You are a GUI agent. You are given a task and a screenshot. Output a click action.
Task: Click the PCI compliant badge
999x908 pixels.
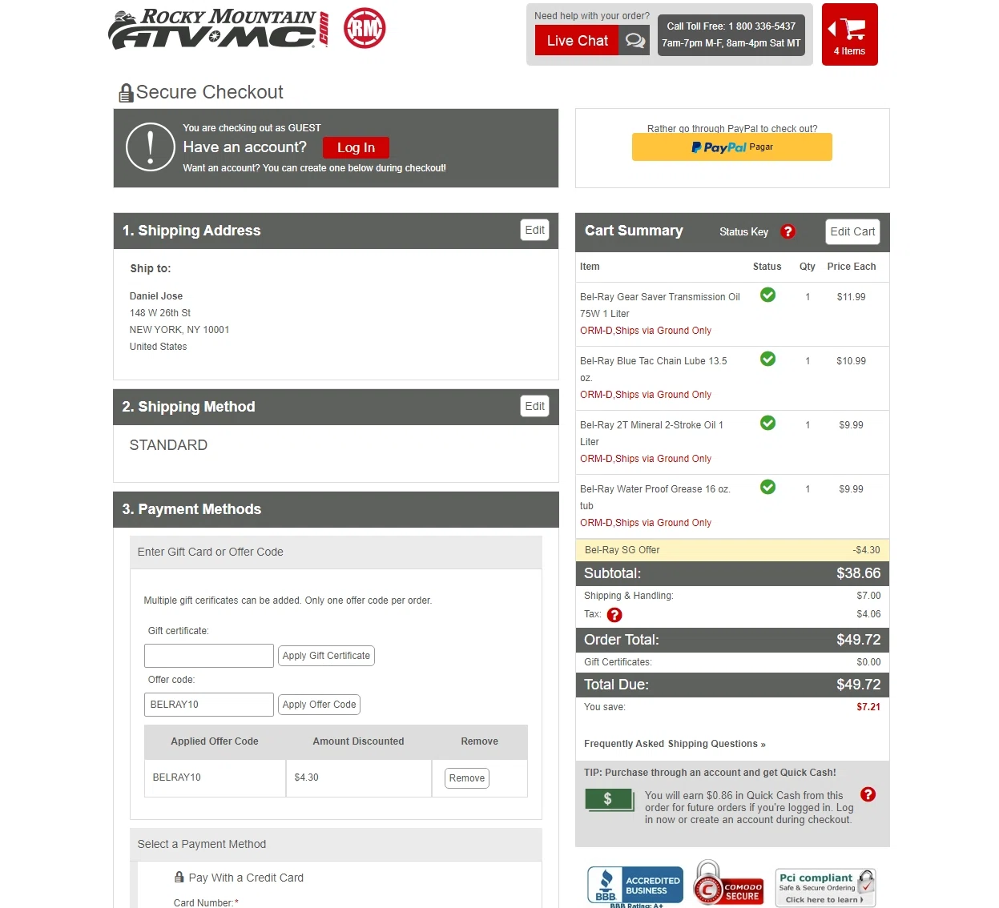click(x=825, y=887)
